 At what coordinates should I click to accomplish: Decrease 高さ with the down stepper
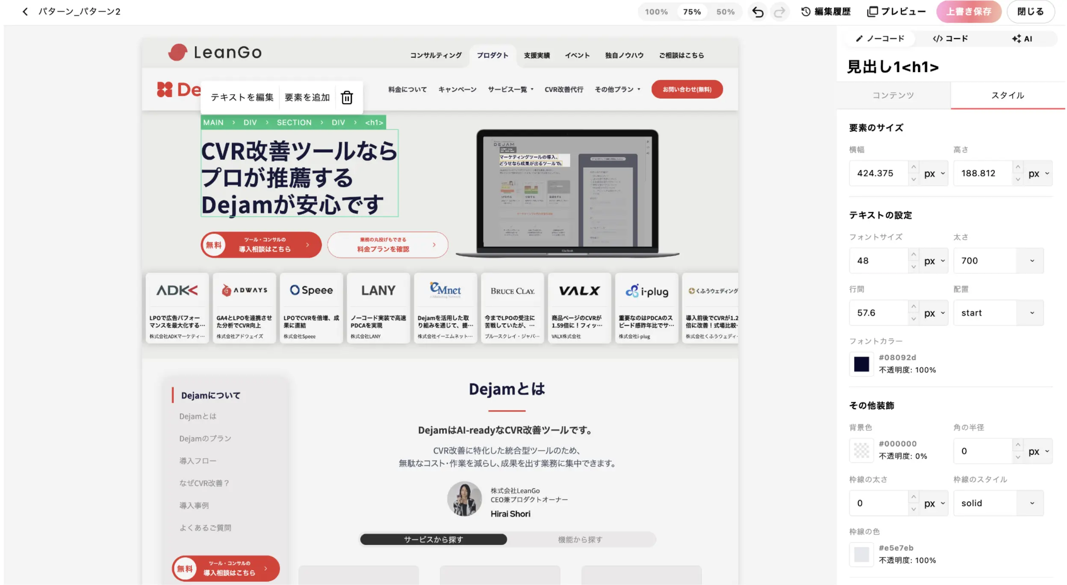[1018, 179]
